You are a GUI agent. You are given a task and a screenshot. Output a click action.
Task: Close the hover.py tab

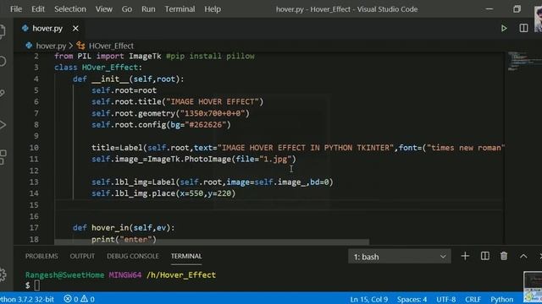(75, 29)
